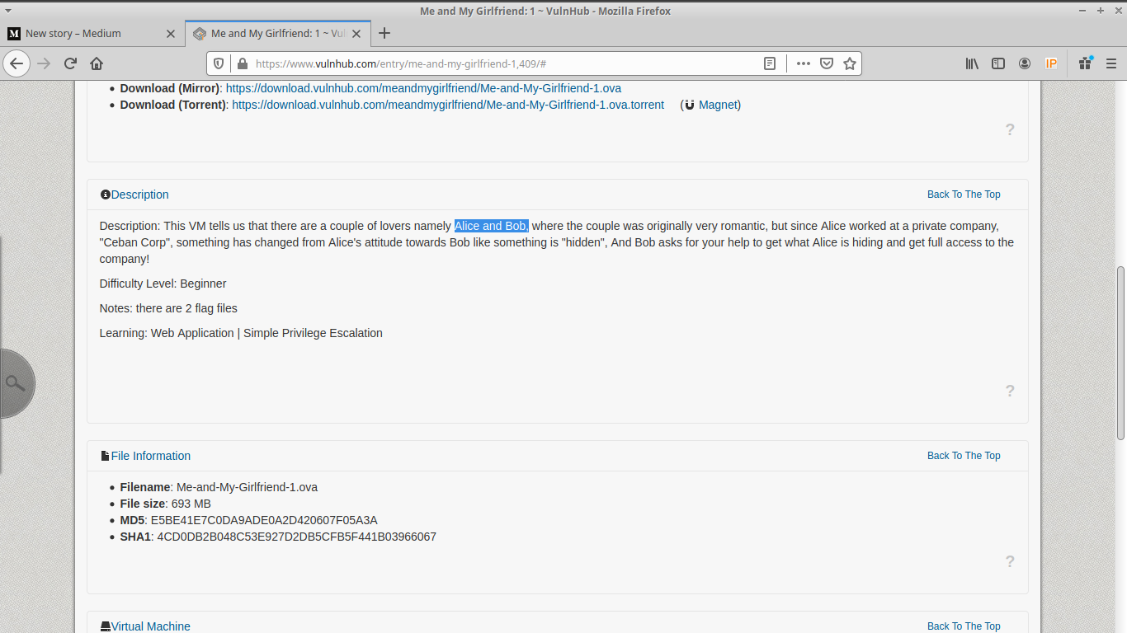Save page to Pocket
This screenshot has width=1127, height=633.
pyautogui.click(x=826, y=63)
